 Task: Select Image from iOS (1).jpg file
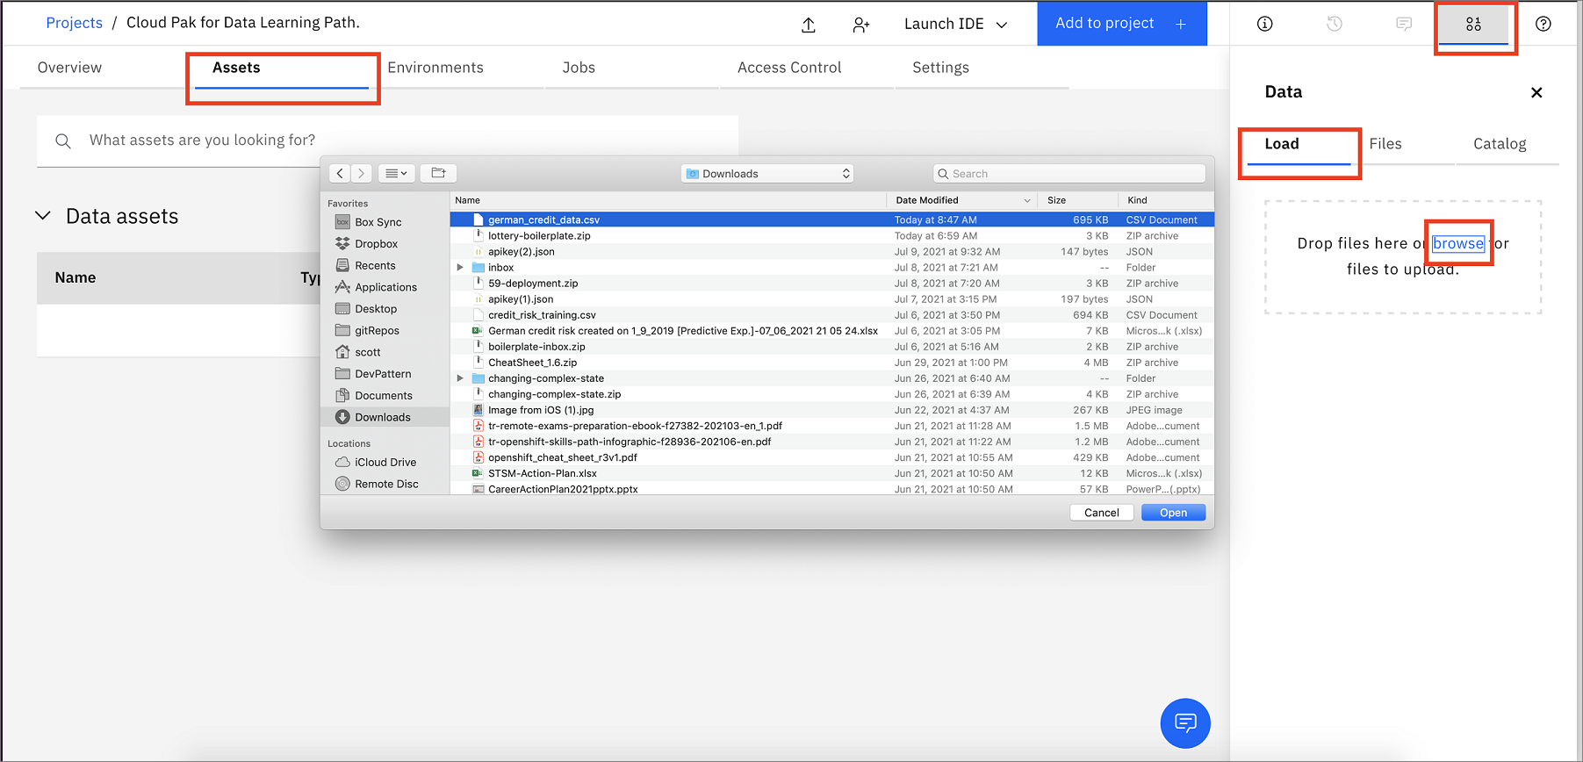(832, 410)
